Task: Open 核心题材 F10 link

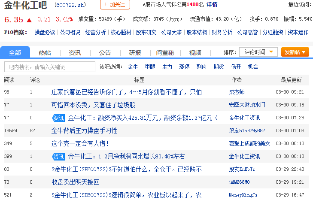Action: click(x=121, y=32)
